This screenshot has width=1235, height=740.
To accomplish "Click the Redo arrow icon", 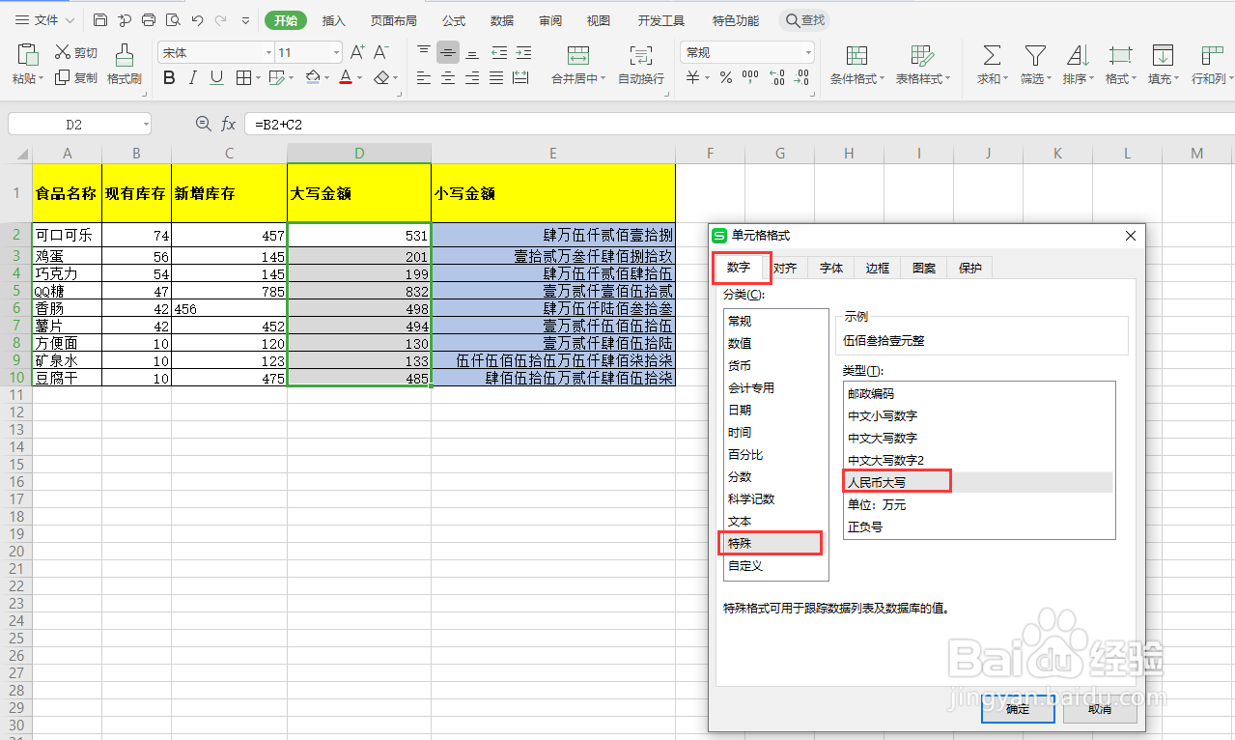I will click(x=221, y=19).
